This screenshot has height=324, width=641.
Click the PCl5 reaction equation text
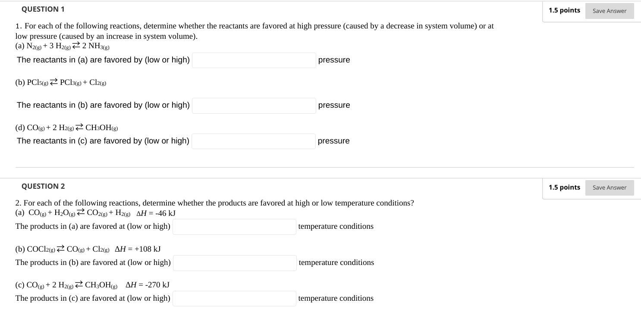tap(60, 82)
